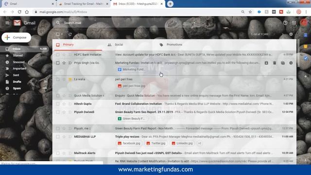Open the select-all dropdown arrow
311x175 pixels.
[x=62, y=34]
